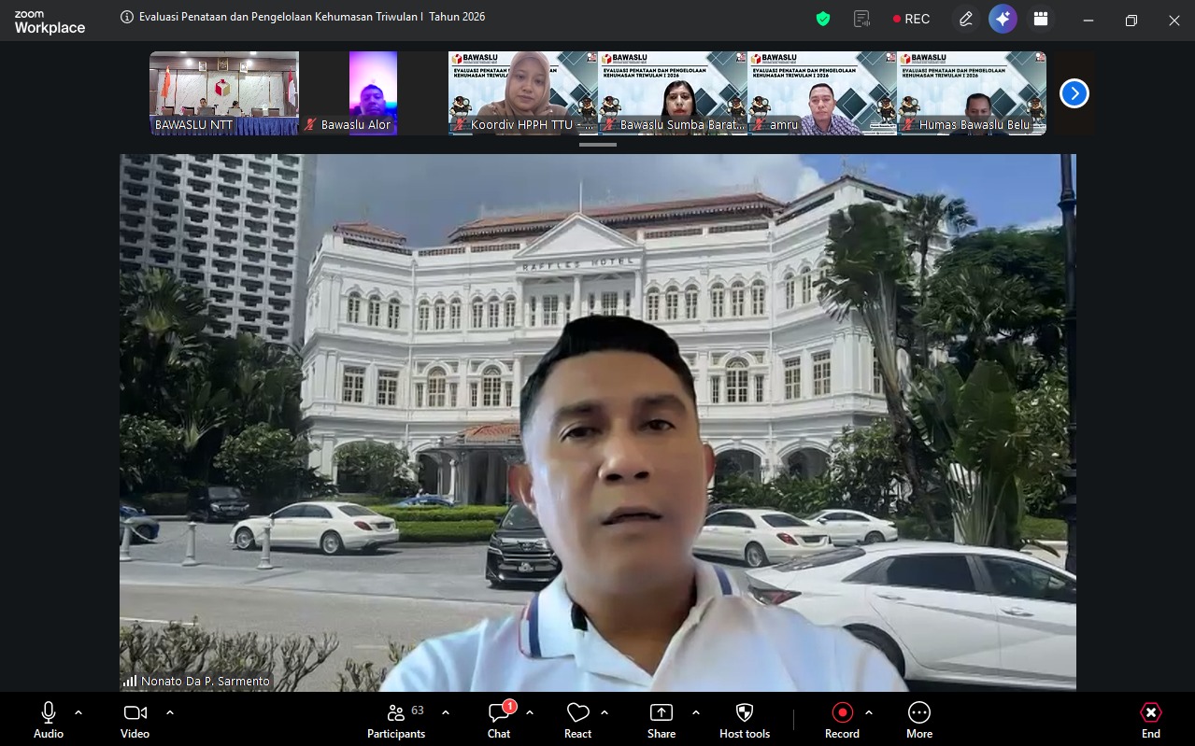Select the BAWASLU NTT video thumbnail

tap(224, 93)
